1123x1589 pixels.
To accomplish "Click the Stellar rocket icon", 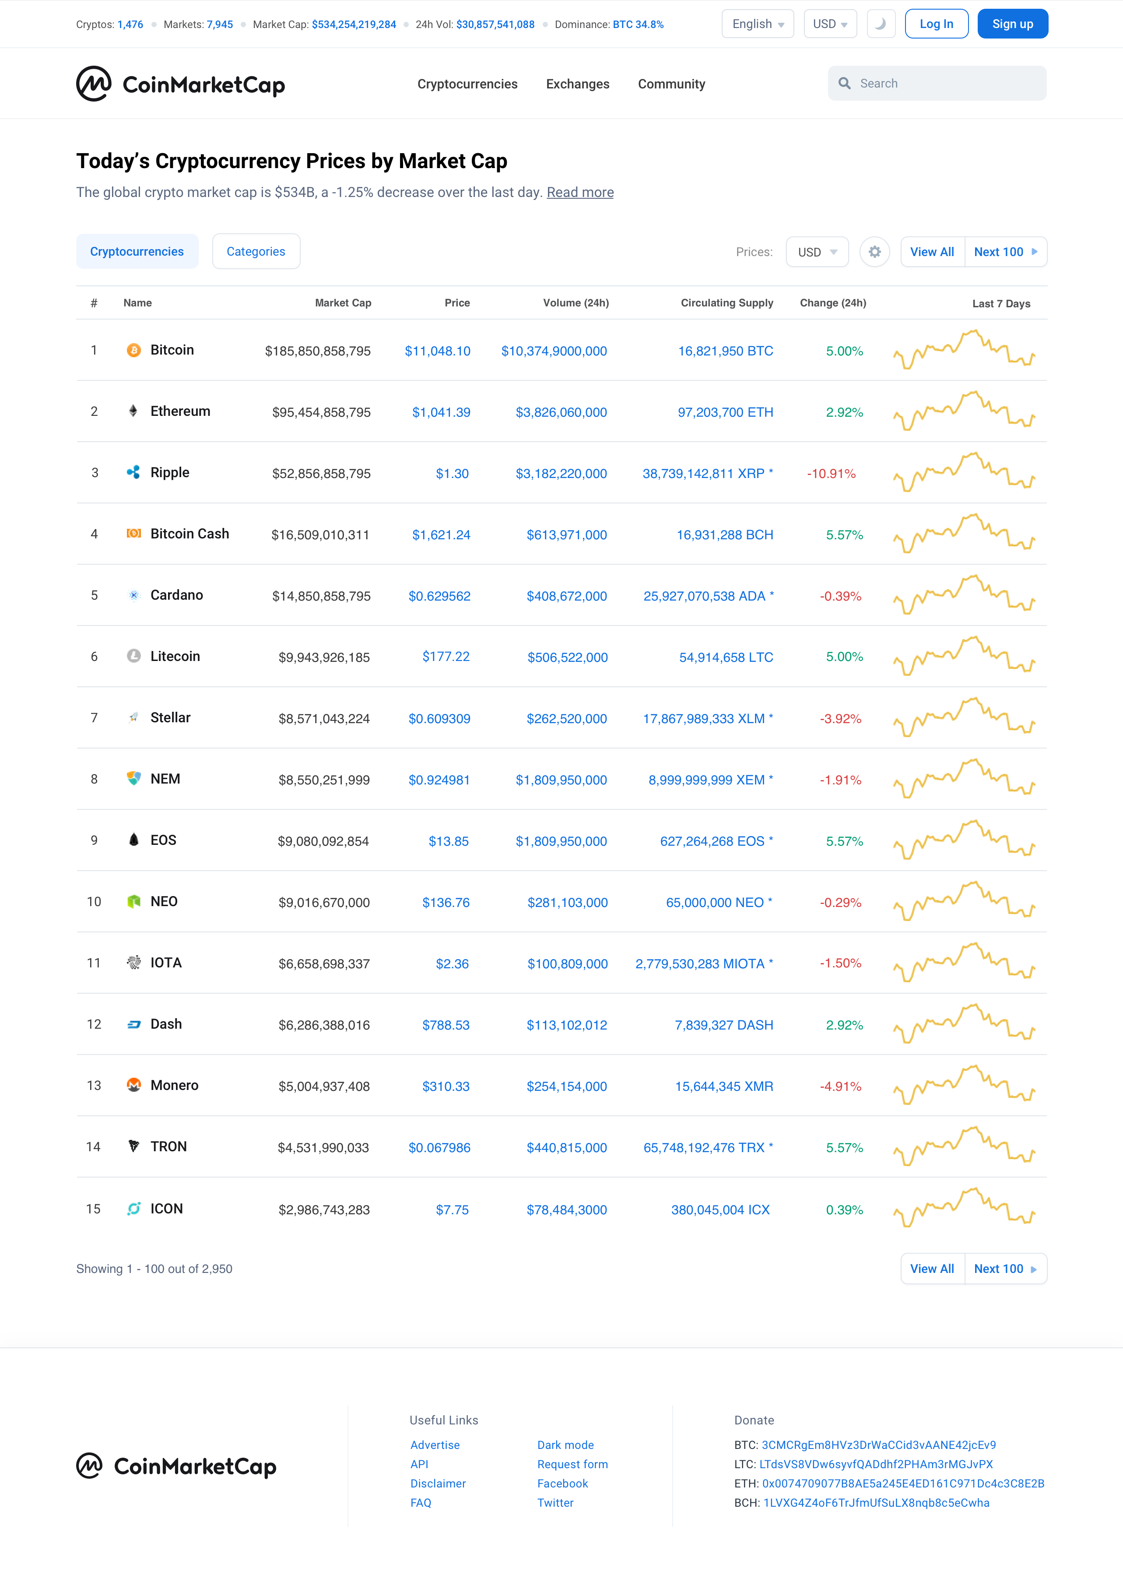I will tap(133, 718).
